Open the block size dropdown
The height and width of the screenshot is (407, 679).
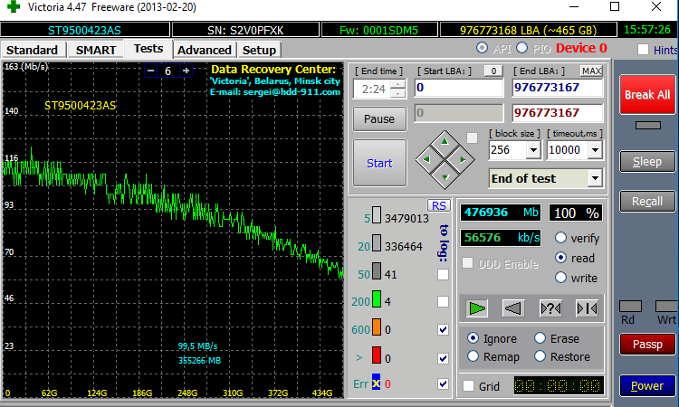pyautogui.click(x=532, y=150)
